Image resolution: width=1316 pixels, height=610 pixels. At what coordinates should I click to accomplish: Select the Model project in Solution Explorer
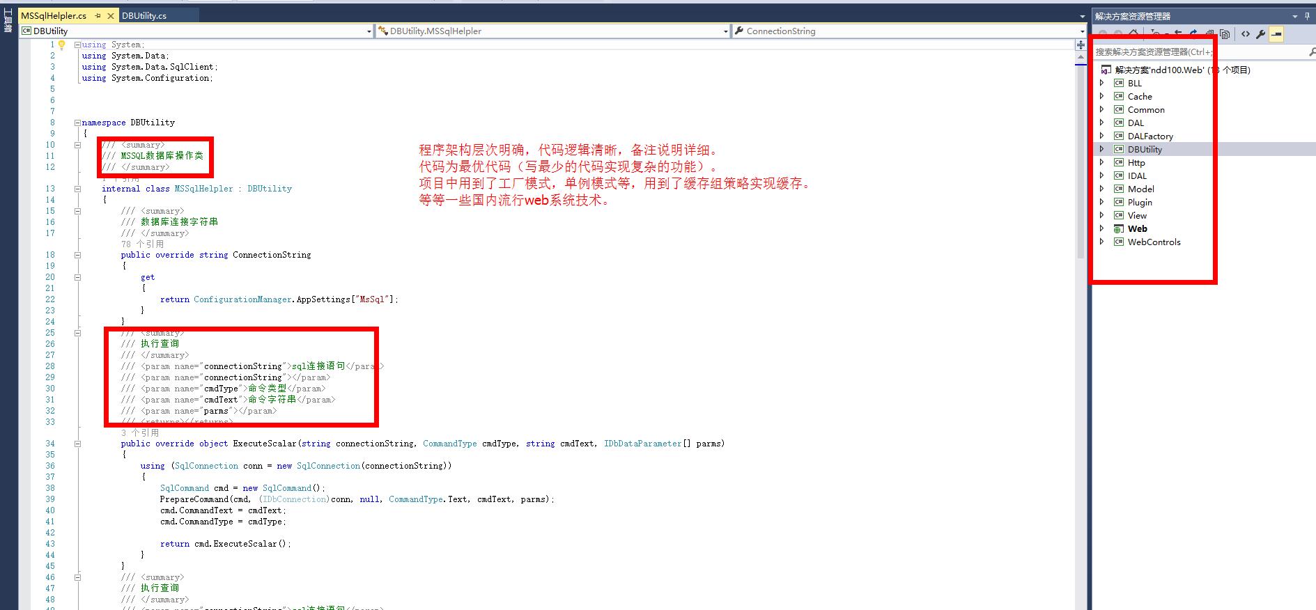pyautogui.click(x=1141, y=189)
